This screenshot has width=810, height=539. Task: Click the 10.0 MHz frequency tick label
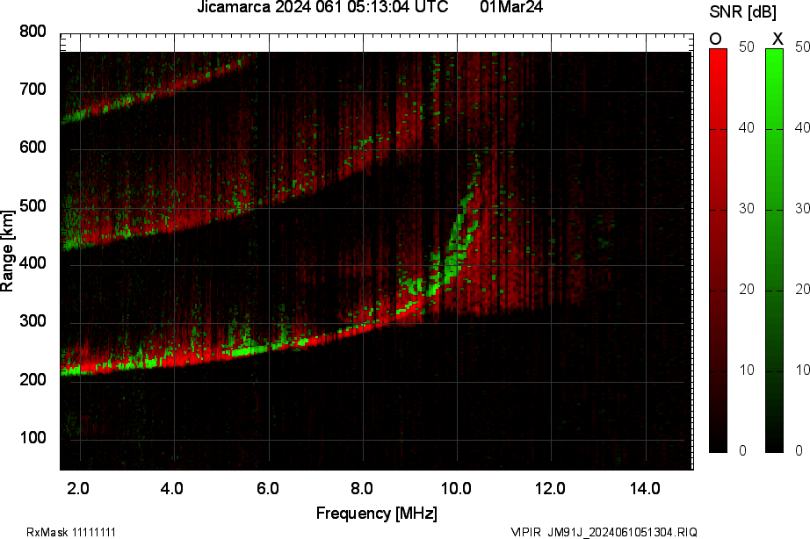pyautogui.click(x=456, y=488)
